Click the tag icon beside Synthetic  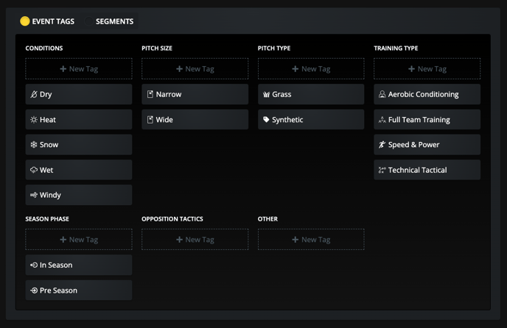(x=266, y=120)
